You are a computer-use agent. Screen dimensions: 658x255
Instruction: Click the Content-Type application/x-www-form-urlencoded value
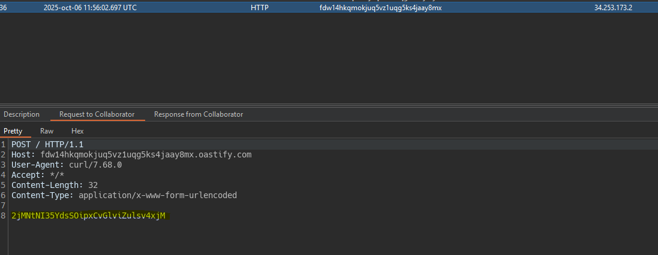click(158, 196)
